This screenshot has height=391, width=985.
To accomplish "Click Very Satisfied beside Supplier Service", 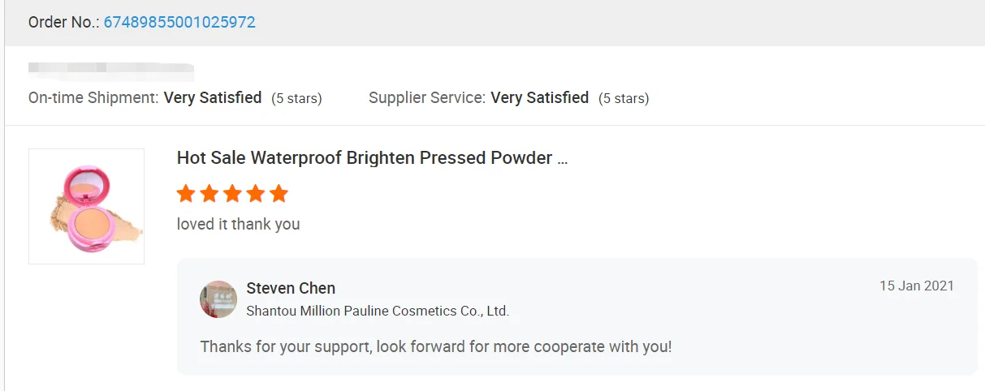I will coord(540,98).
